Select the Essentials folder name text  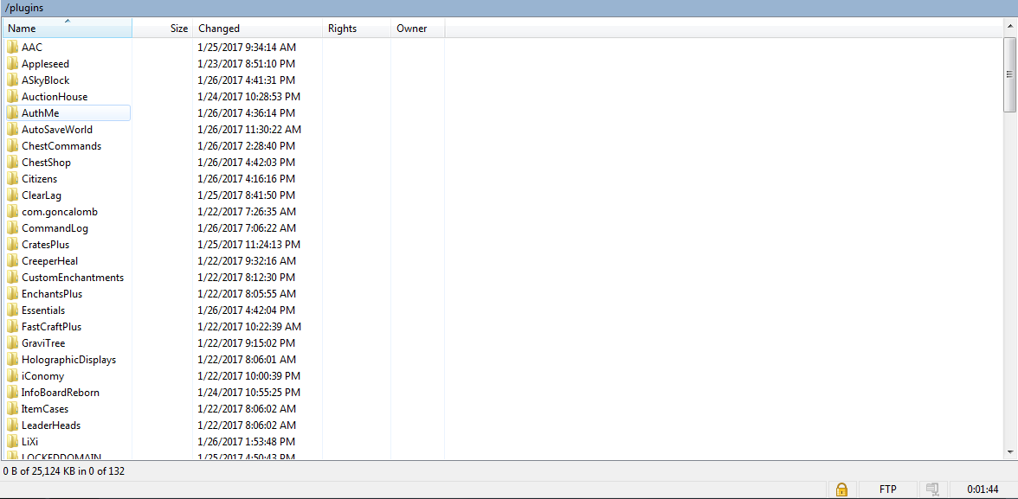[x=43, y=310]
